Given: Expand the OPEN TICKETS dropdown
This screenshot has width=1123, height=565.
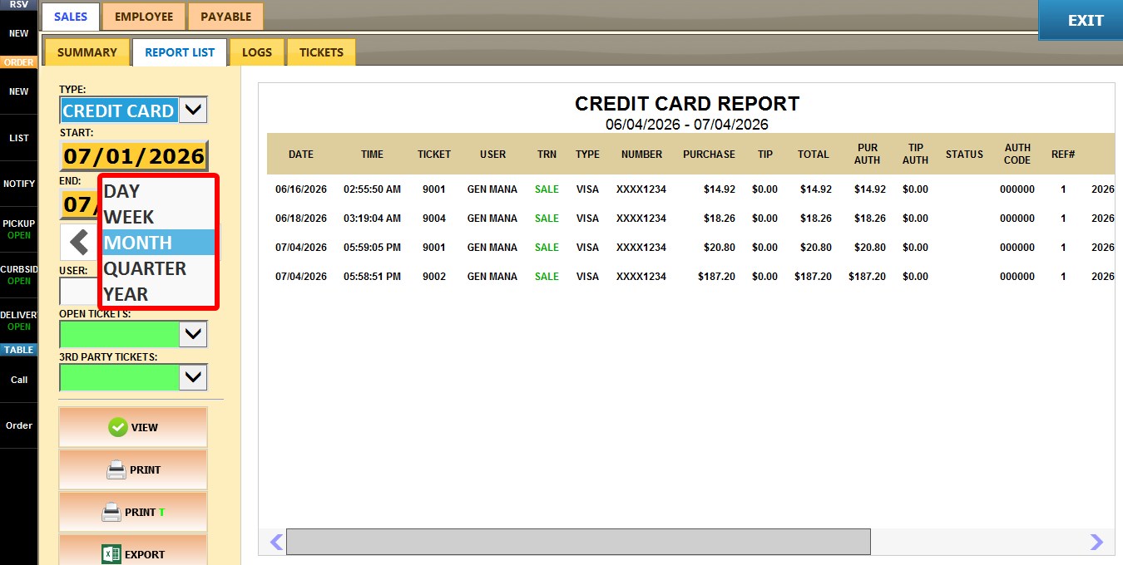Looking at the screenshot, I should click(193, 334).
